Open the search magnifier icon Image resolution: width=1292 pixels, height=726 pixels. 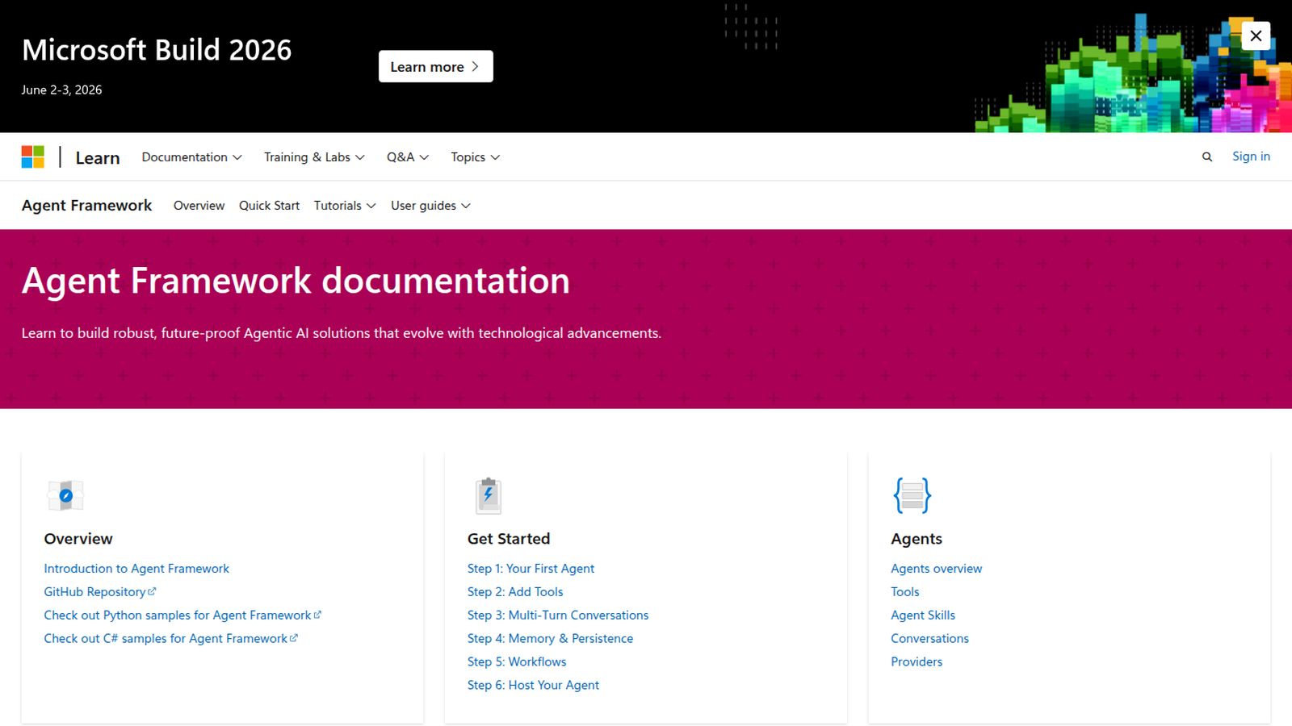(x=1206, y=157)
